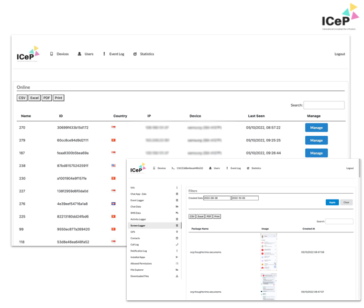Click the File Explorer folder icon
The image size is (364, 308).
point(177,270)
